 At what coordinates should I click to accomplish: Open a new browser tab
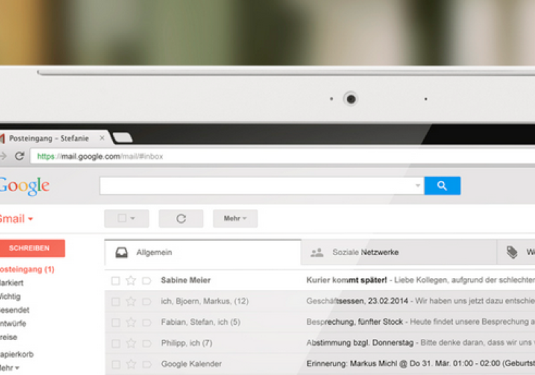[x=122, y=137]
